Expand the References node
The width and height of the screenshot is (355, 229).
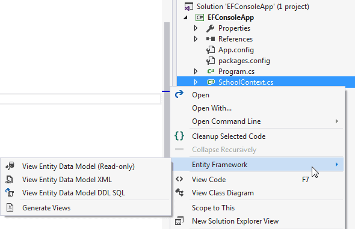[196, 39]
